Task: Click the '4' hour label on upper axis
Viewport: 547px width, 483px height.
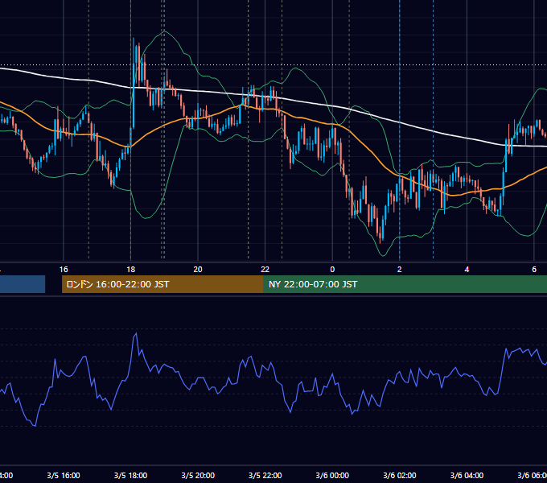Action: click(467, 270)
